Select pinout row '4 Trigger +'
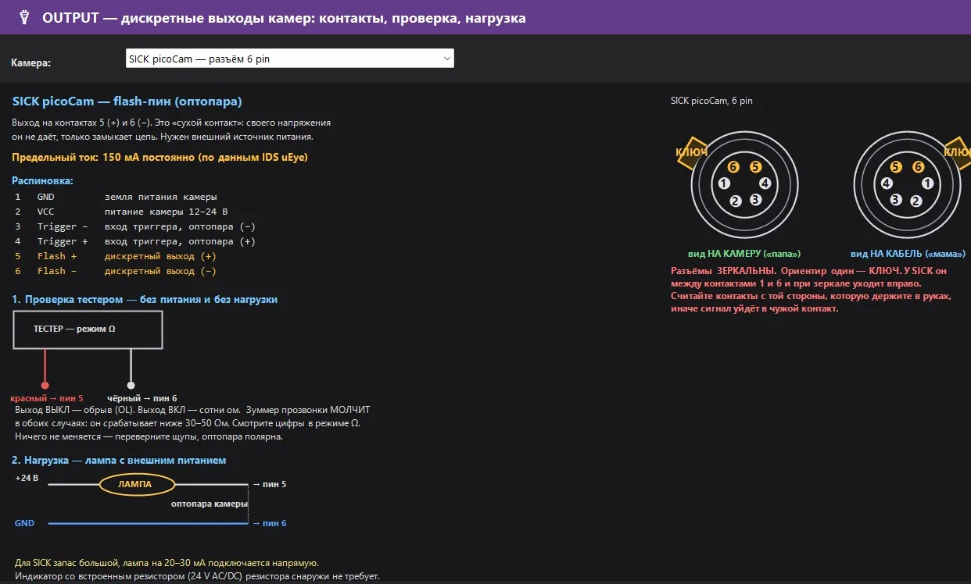This screenshot has width=971, height=584. click(135, 241)
